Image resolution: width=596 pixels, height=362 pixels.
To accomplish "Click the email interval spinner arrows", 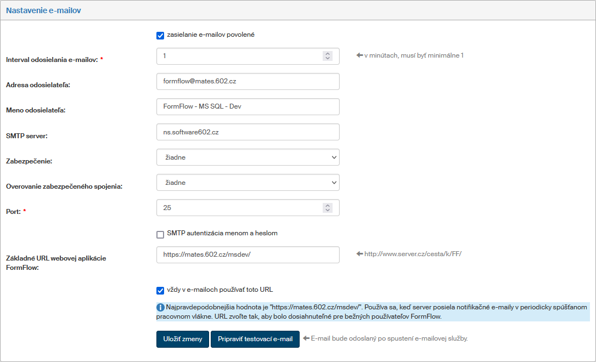I will (328, 56).
